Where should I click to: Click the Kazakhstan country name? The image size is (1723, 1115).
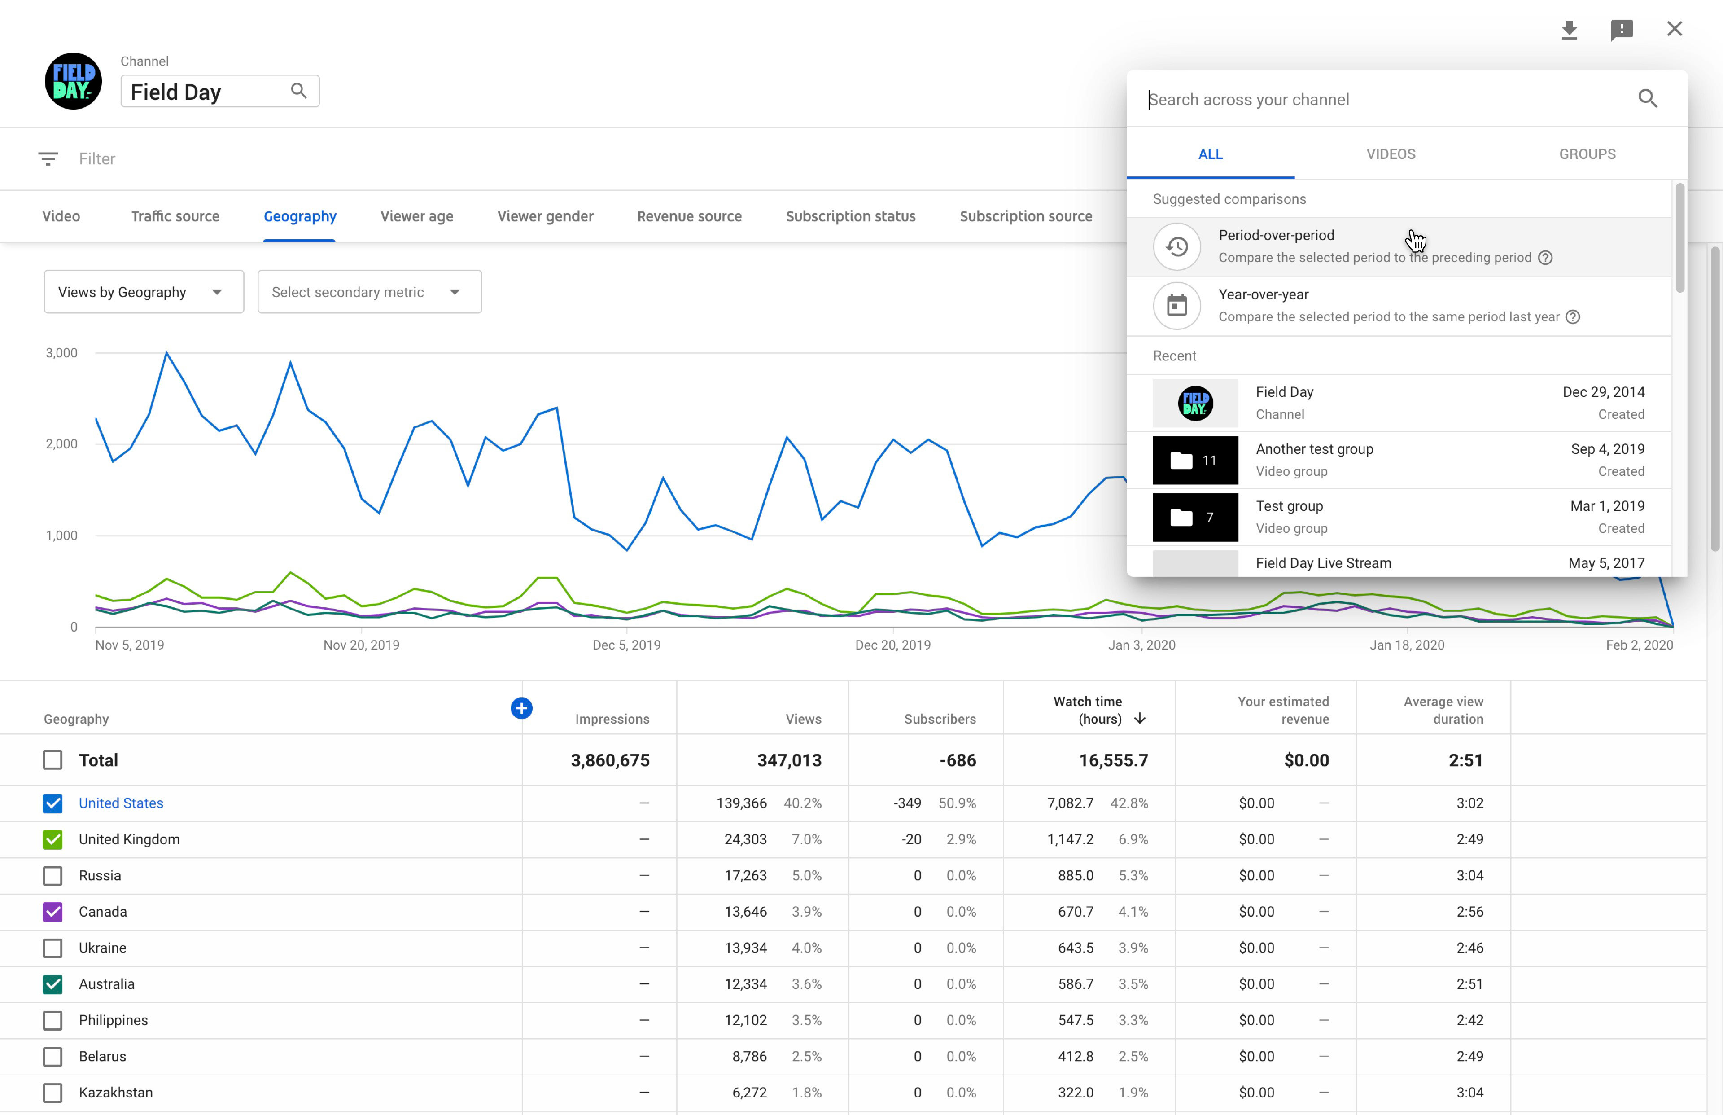[x=116, y=1093]
